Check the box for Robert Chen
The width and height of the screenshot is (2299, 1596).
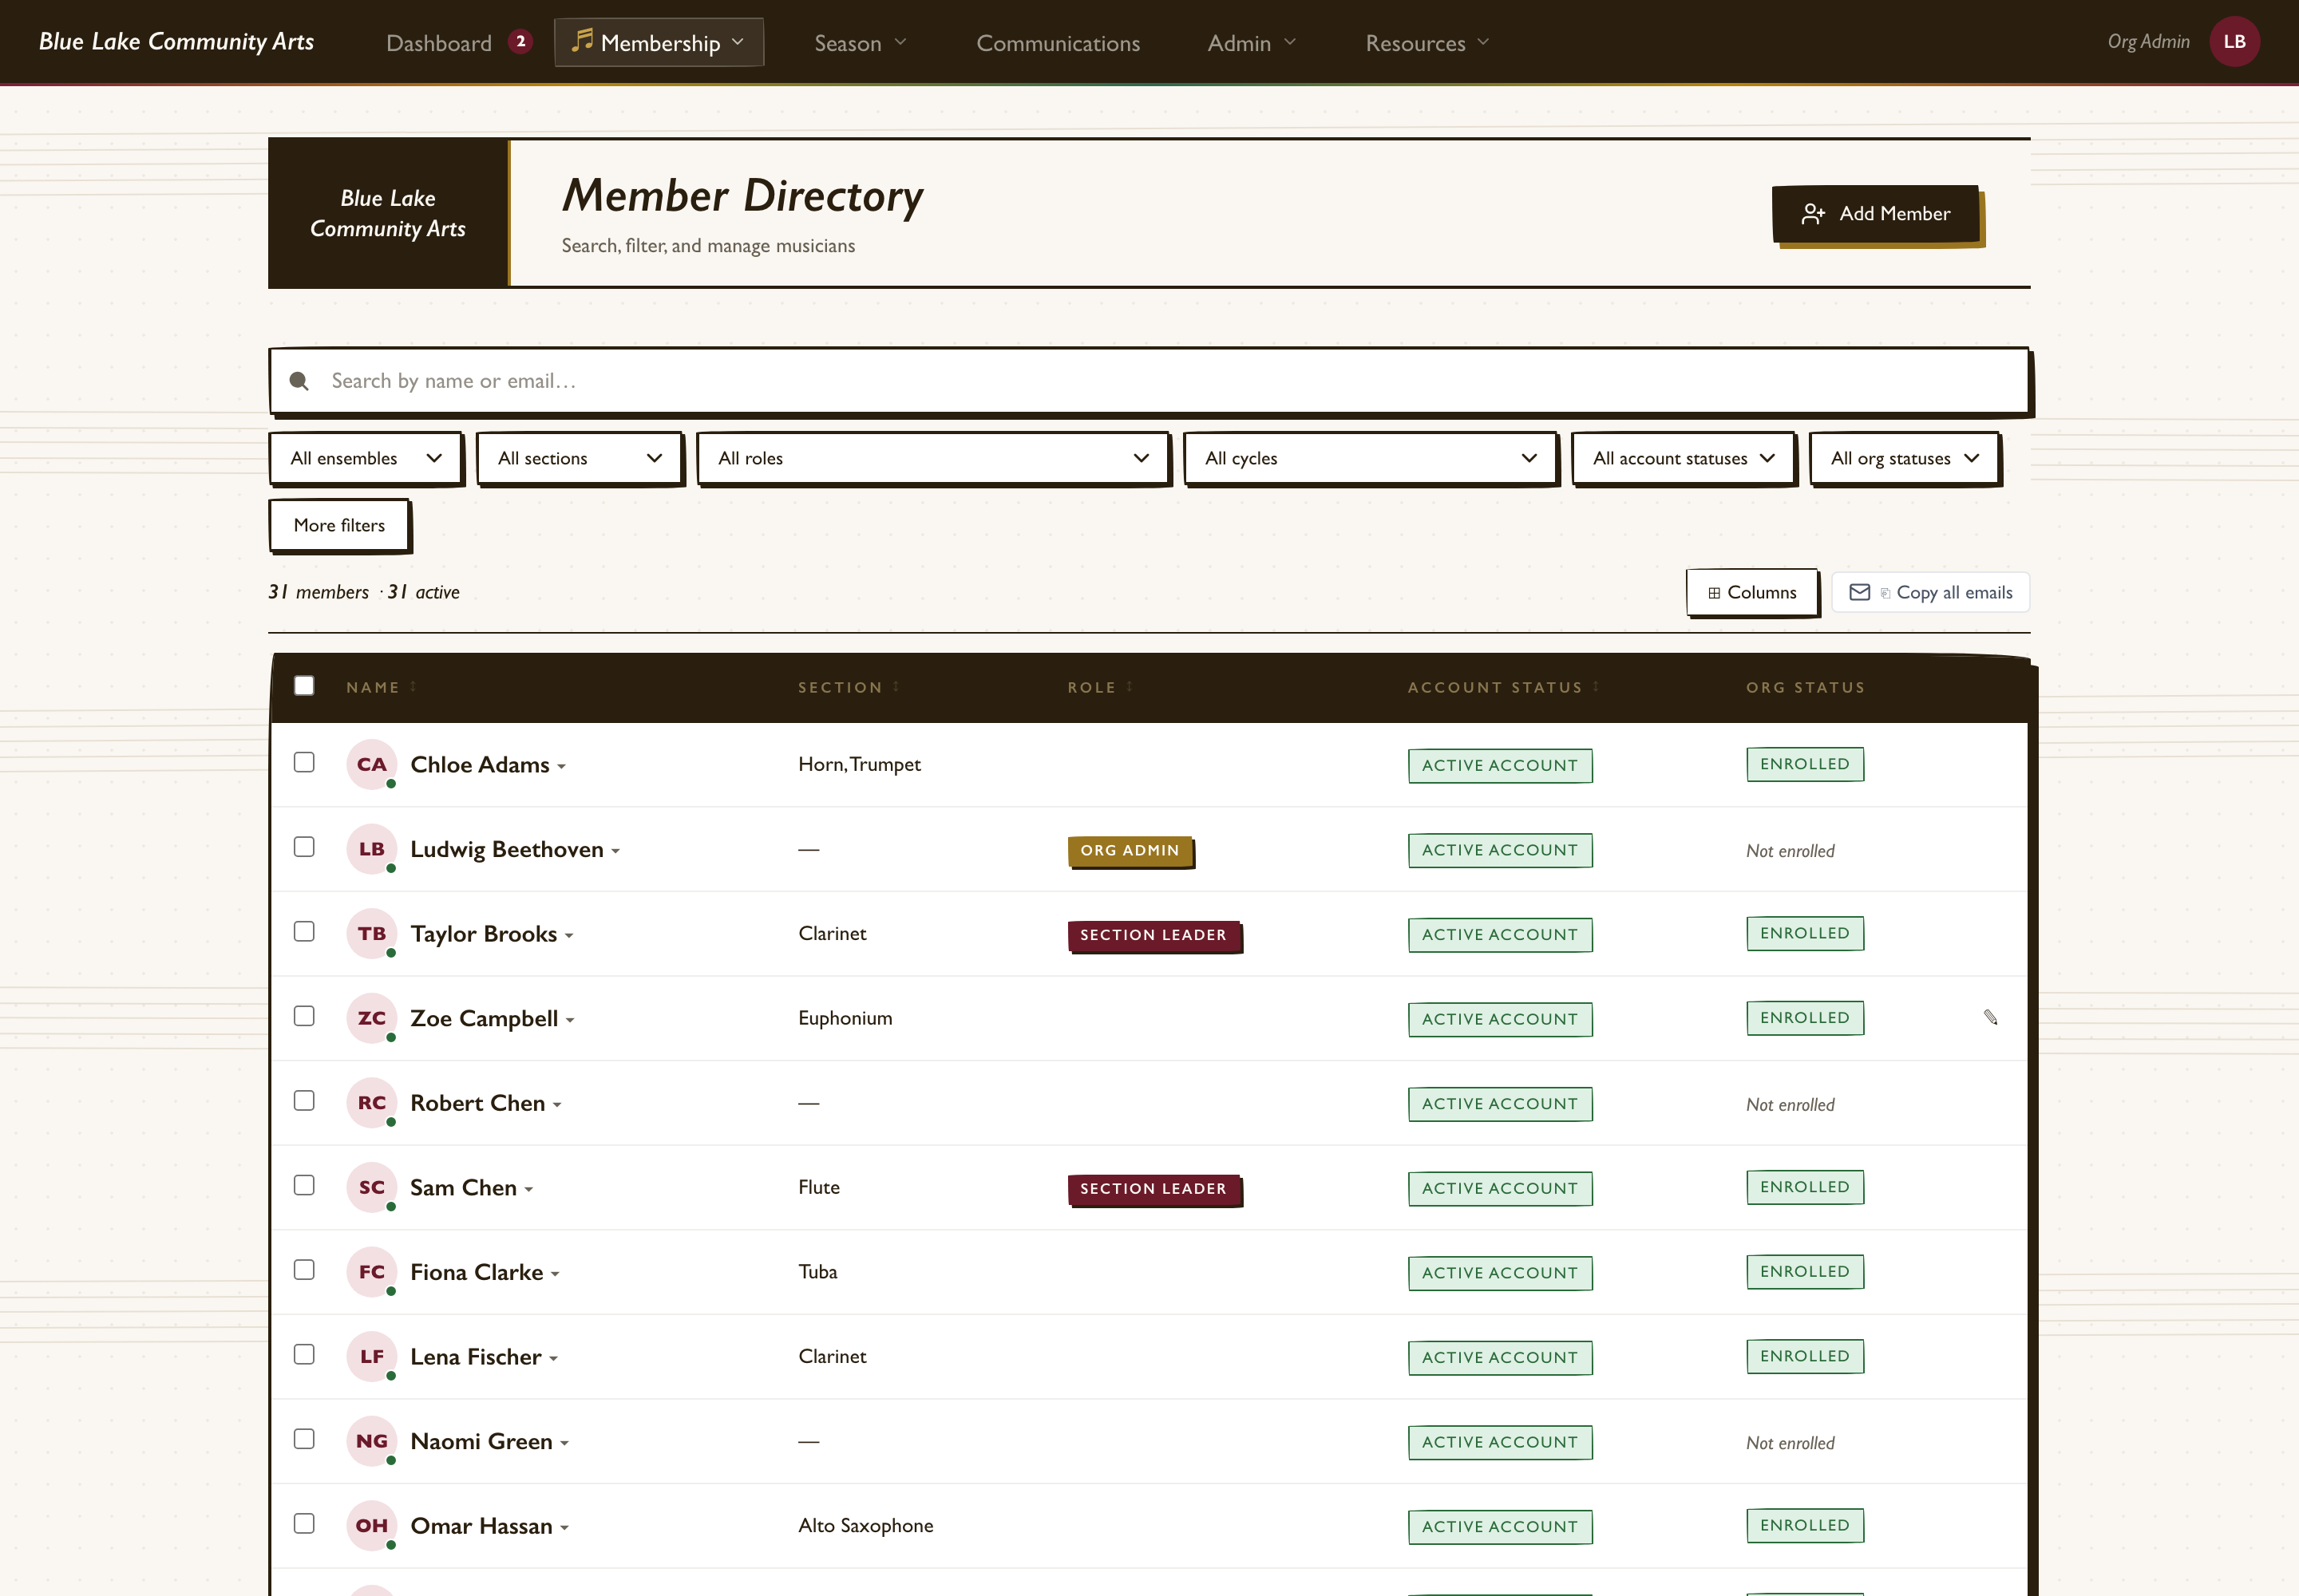(304, 1100)
